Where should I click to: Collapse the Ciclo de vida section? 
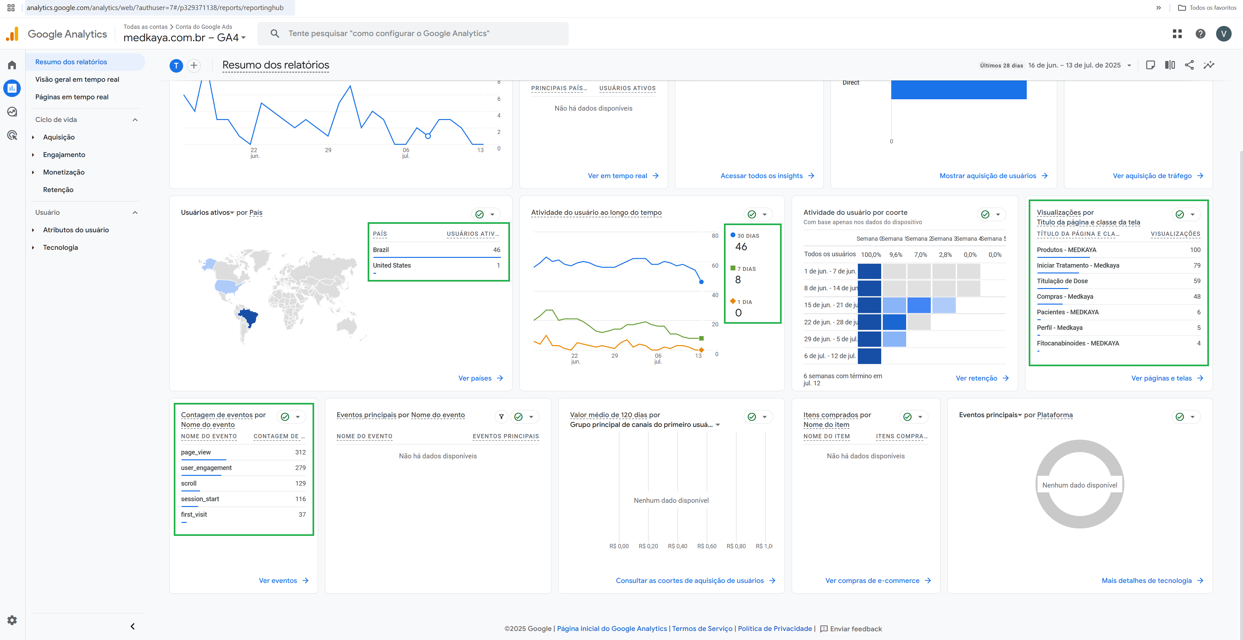tap(135, 120)
